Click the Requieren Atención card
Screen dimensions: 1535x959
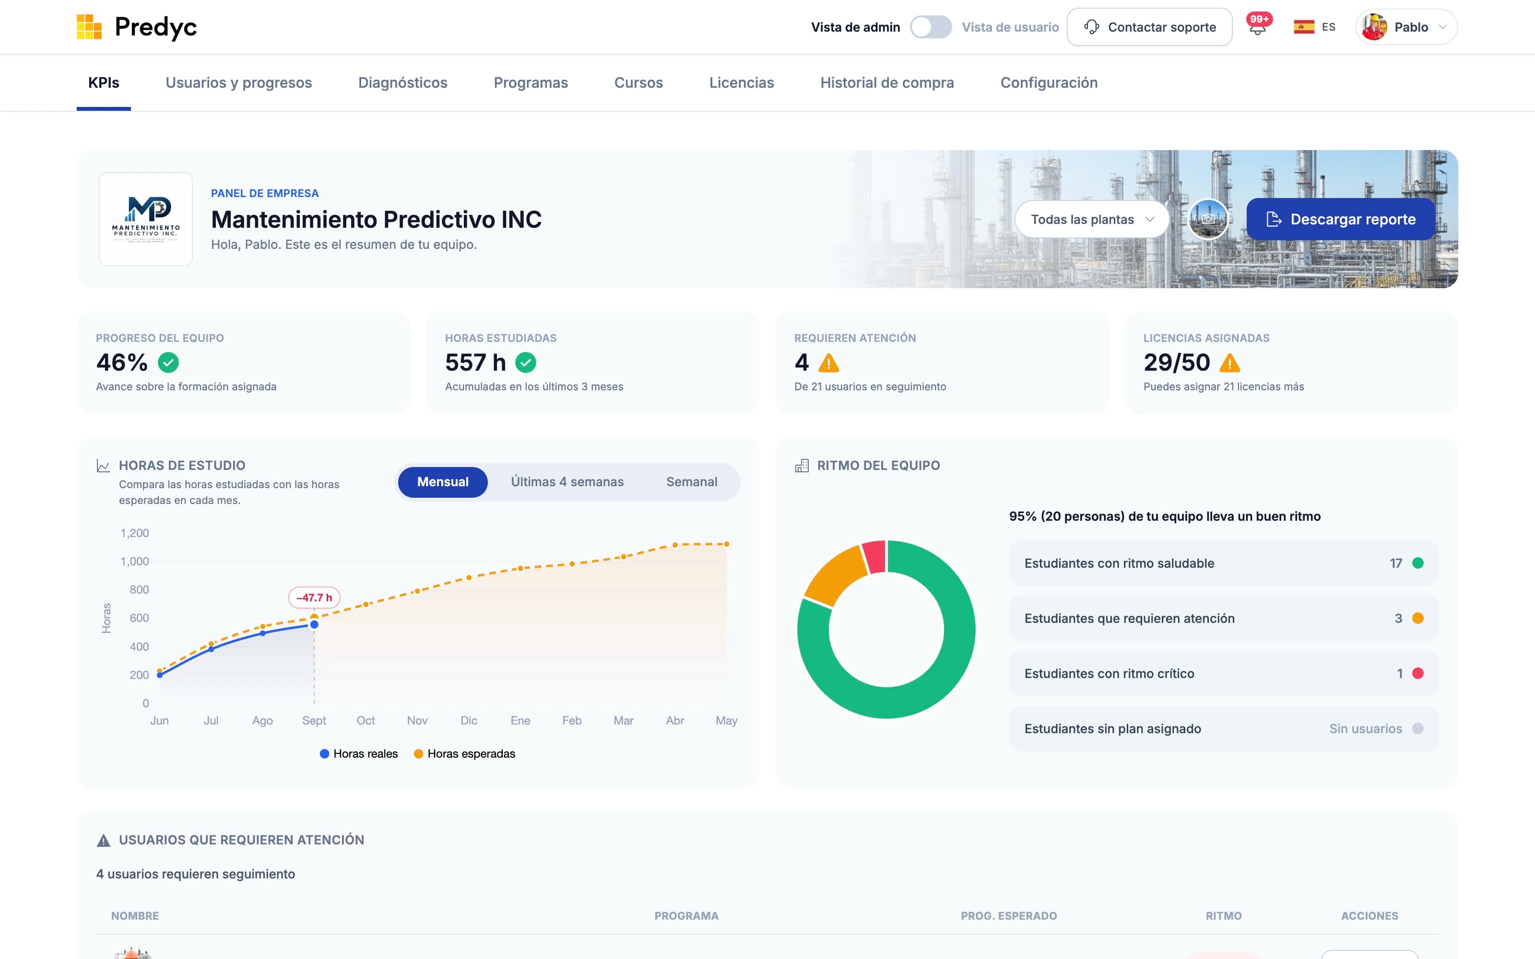pyautogui.click(x=942, y=362)
